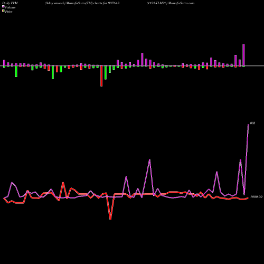
Task: Click the '0M' volume axis label
Action: point(252,123)
